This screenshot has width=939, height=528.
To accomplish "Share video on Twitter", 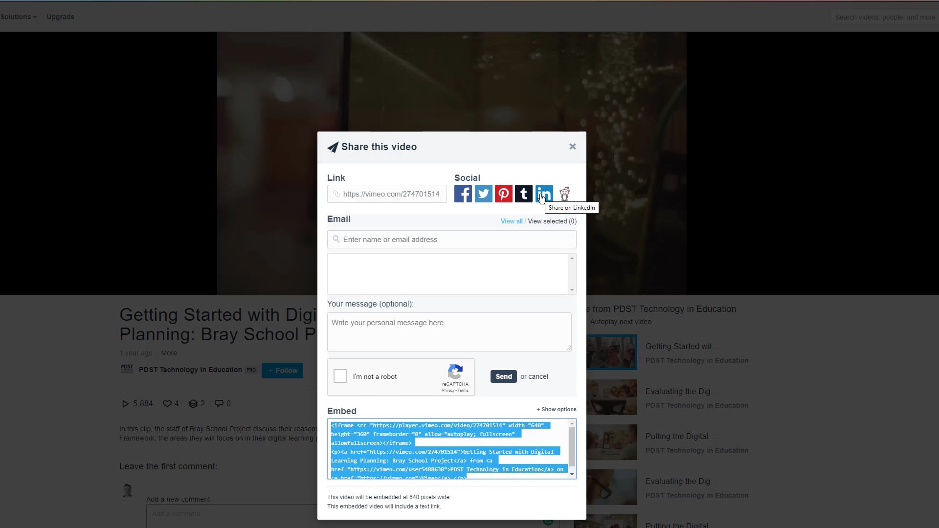I will pyautogui.click(x=483, y=194).
